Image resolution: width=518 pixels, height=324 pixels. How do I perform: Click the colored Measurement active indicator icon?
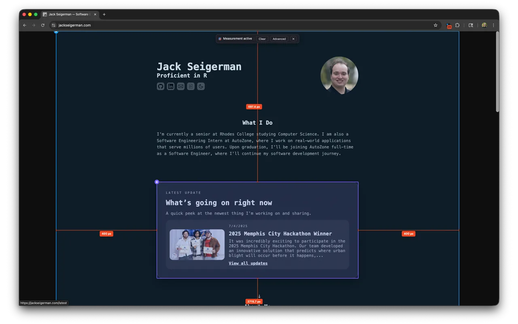point(220,39)
